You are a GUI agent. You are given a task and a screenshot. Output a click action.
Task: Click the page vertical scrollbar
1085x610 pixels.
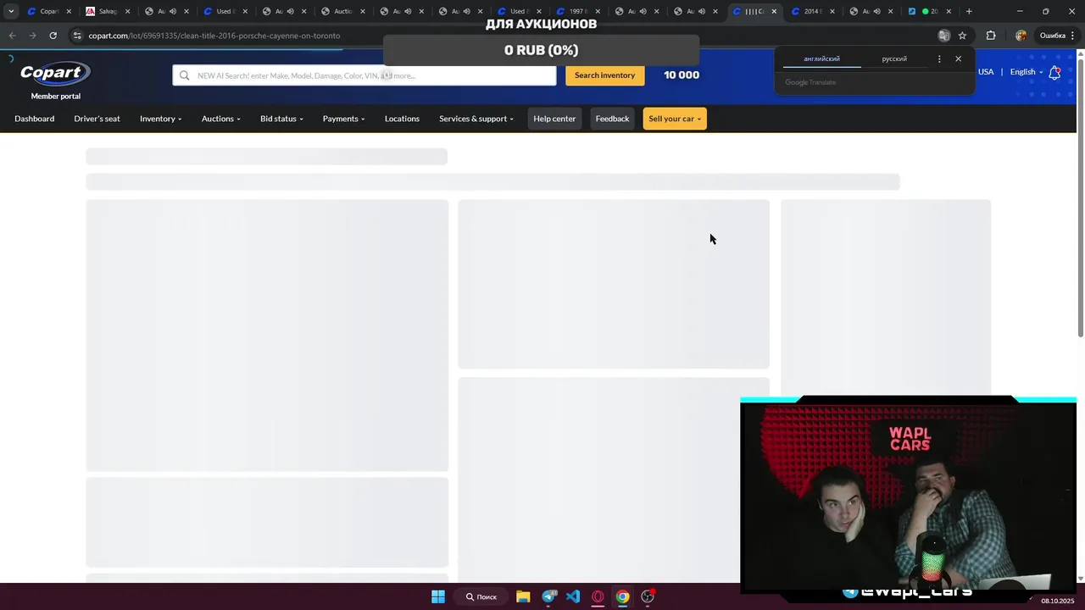tap(1080, 199)
